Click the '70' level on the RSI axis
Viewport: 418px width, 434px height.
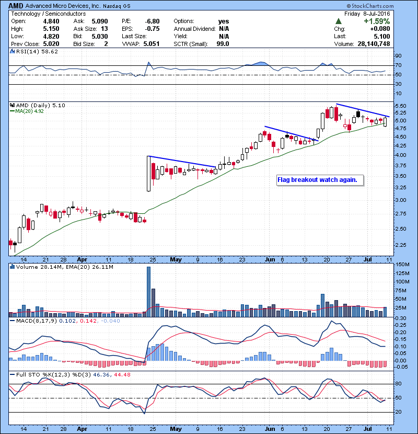click(x=398, y=65)
